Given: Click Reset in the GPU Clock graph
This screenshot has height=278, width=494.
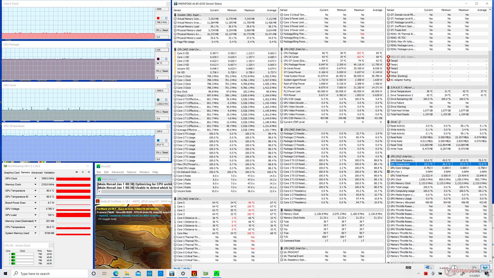Looking at the screenshot, I should (x=165, y=112).
